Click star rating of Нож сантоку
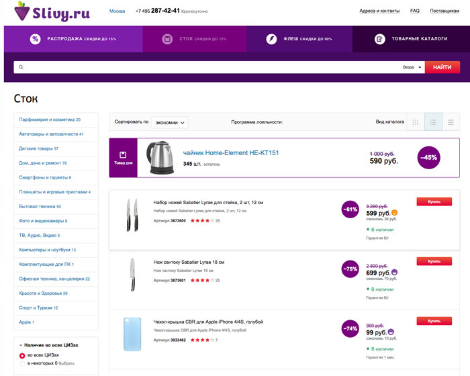470x376 pixels. click(202, 281)
